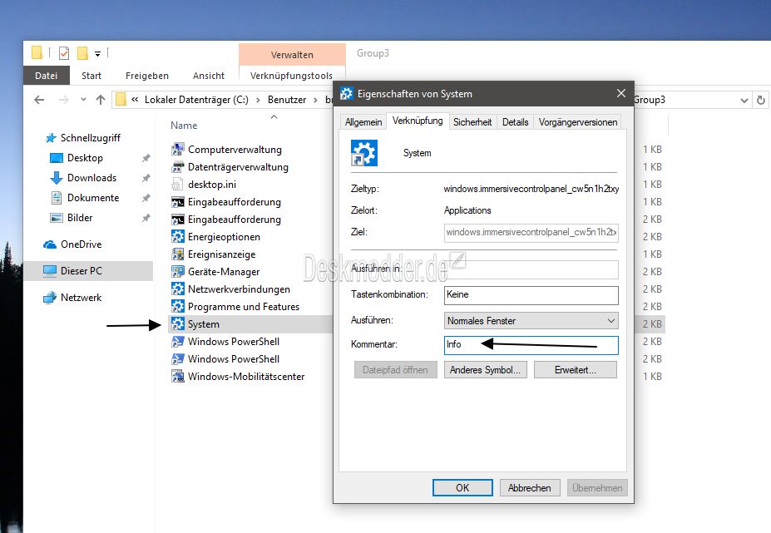The height and width of the screenshot is (533, 771).
Task: Expand chevron after Benutzer in path
Action: (x=316, y=101)
